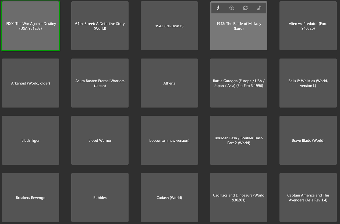The height and width of the screenshot is (224, 340).
Task: Click refresh icon on 1943 Battle of Midway tile
Action: coord(245,8)
